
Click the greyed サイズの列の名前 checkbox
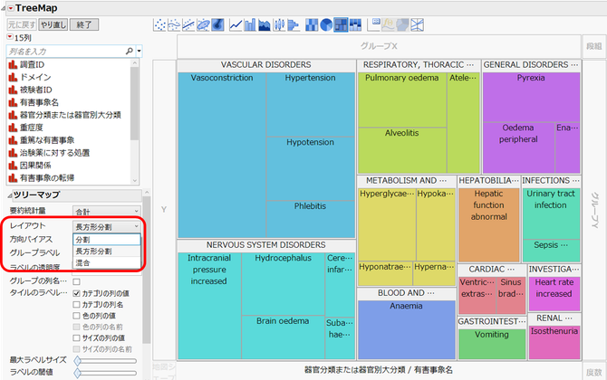tap(77, 349)
